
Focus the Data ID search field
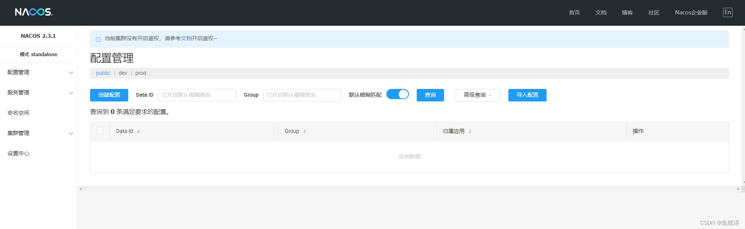tap(197, 95)
